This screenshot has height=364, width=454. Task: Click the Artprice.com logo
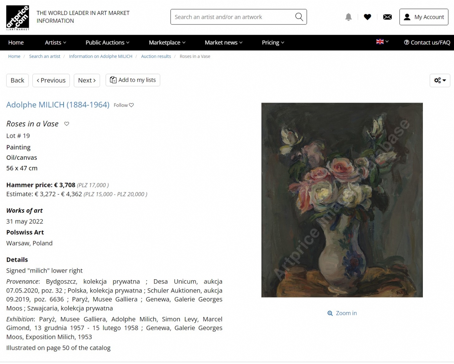[18, 18]
